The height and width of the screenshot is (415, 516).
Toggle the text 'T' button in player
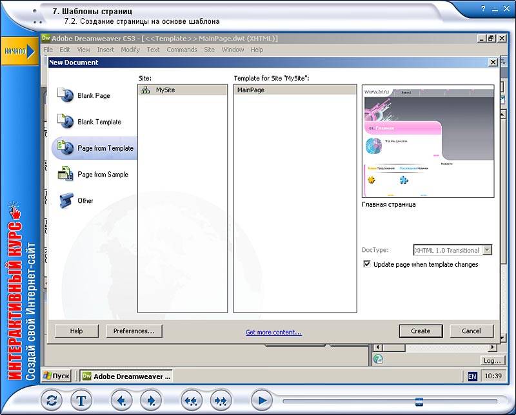point(81,400)
